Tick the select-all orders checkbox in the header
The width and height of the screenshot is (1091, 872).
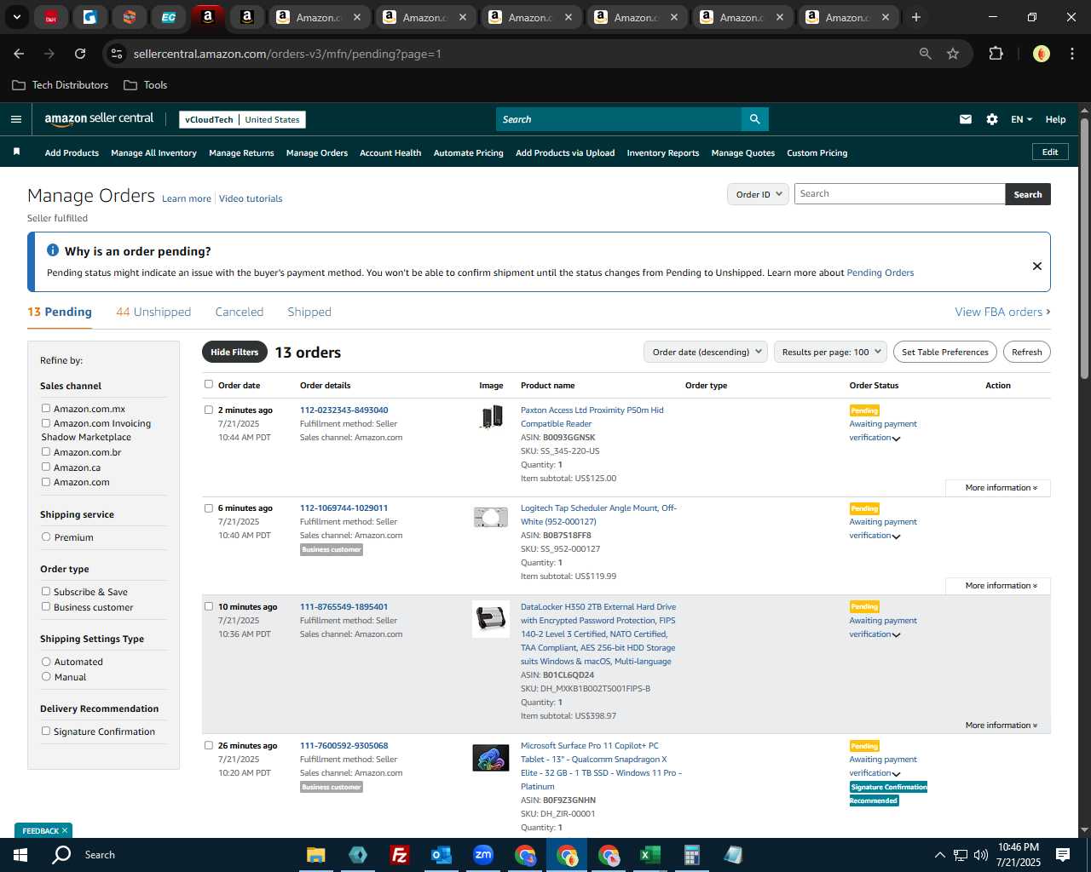(x=209, y=384)
